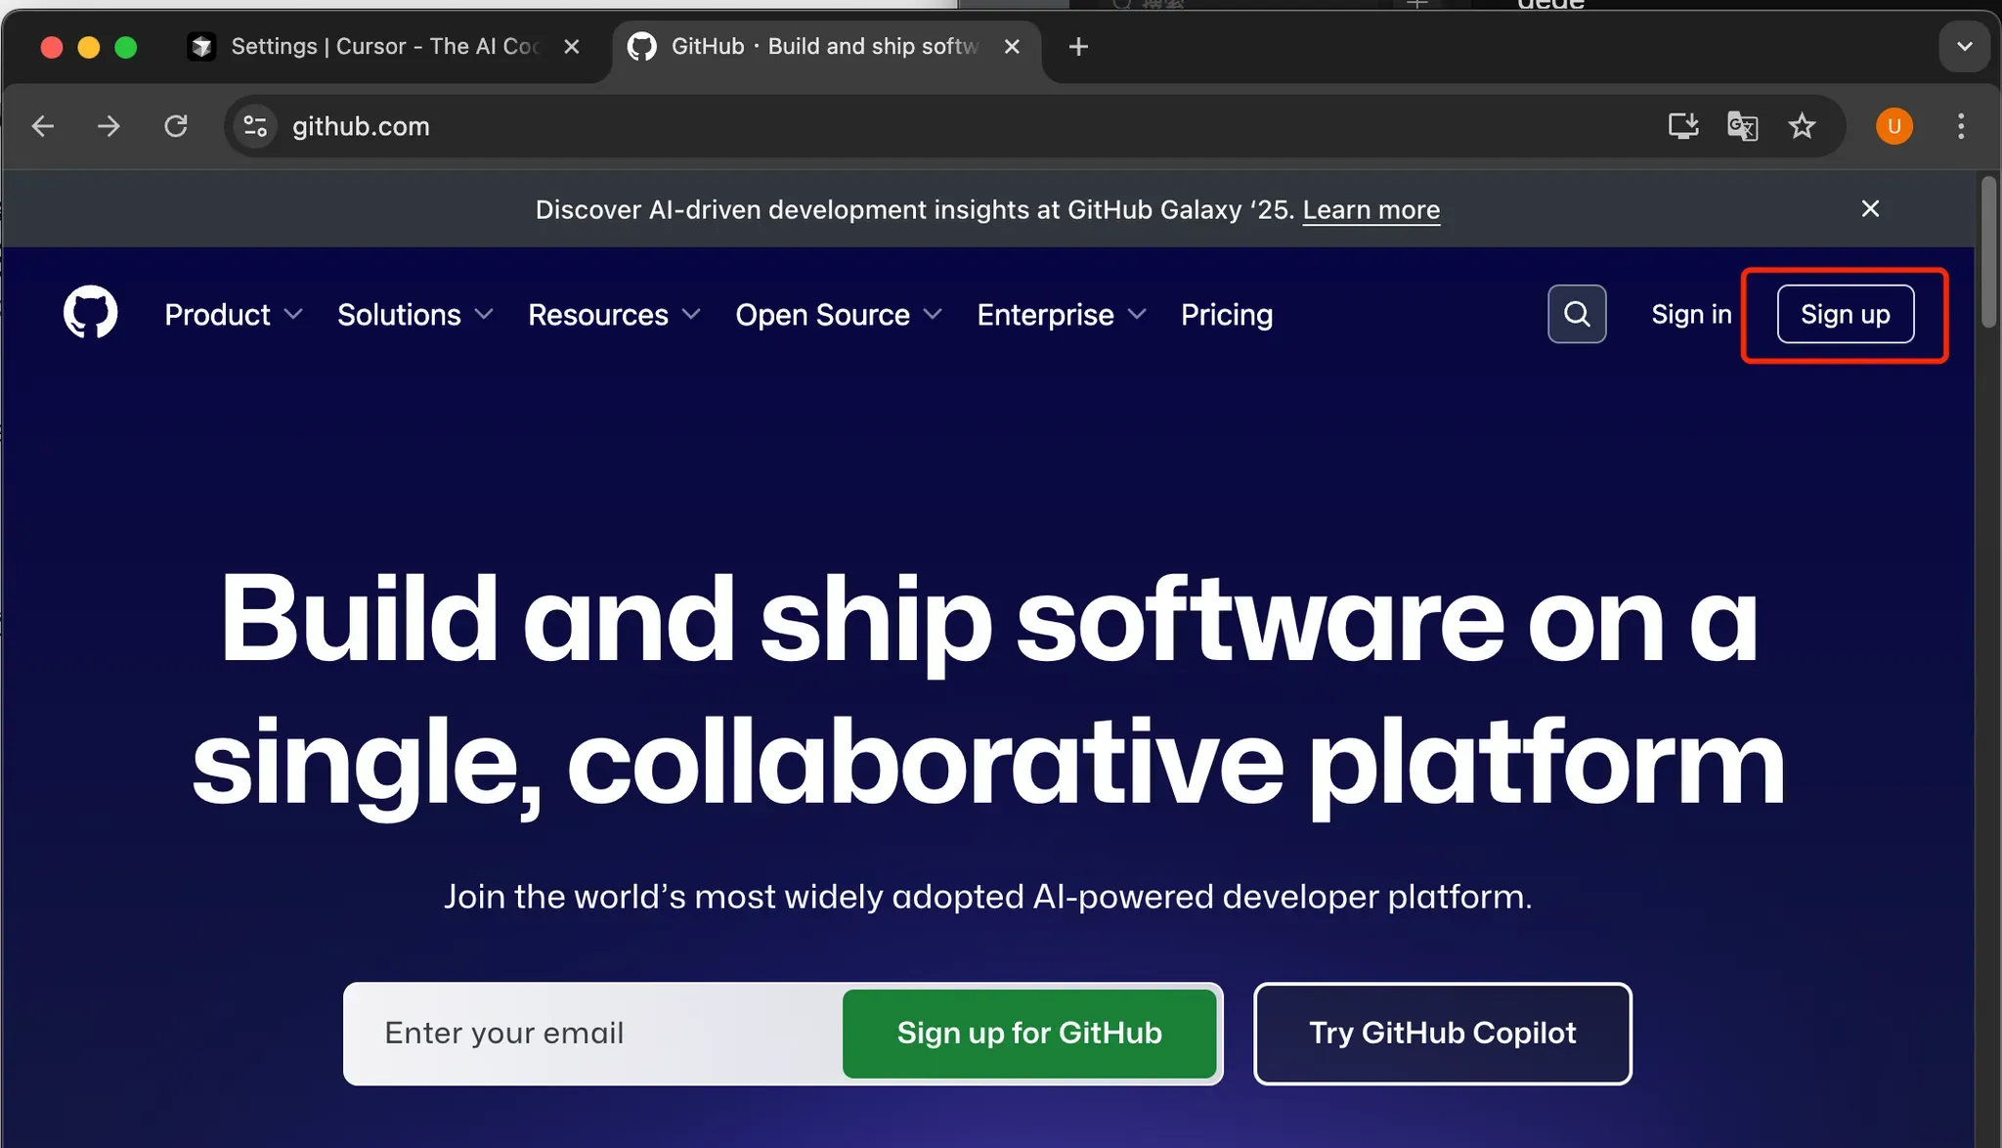This screenshot has height=1148, width=2002.
Task: Expand the Resources menu
Action: click(x=615, y=315)
